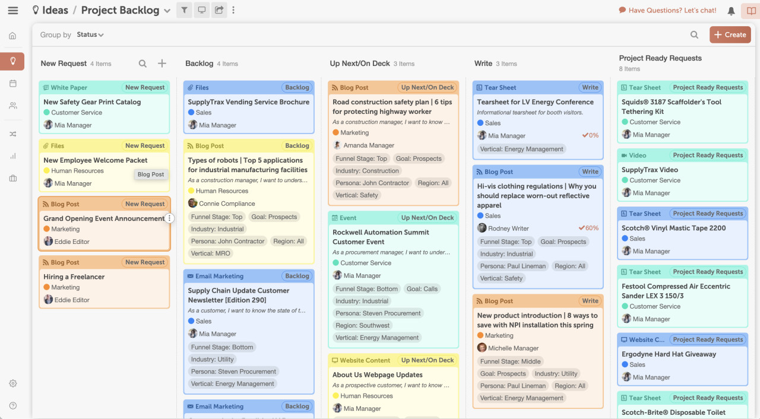
Task: Click the help question mark icon
Action: pyautogui.click(x=12, y=405)
